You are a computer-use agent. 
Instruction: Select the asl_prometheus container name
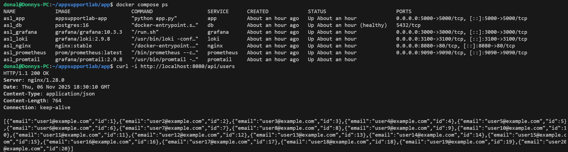coord(25,53)
